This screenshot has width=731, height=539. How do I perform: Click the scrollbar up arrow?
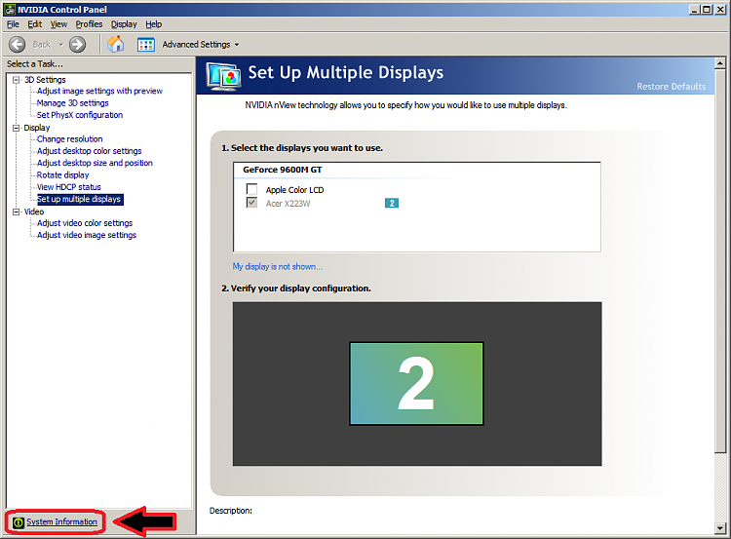(720, 63)
